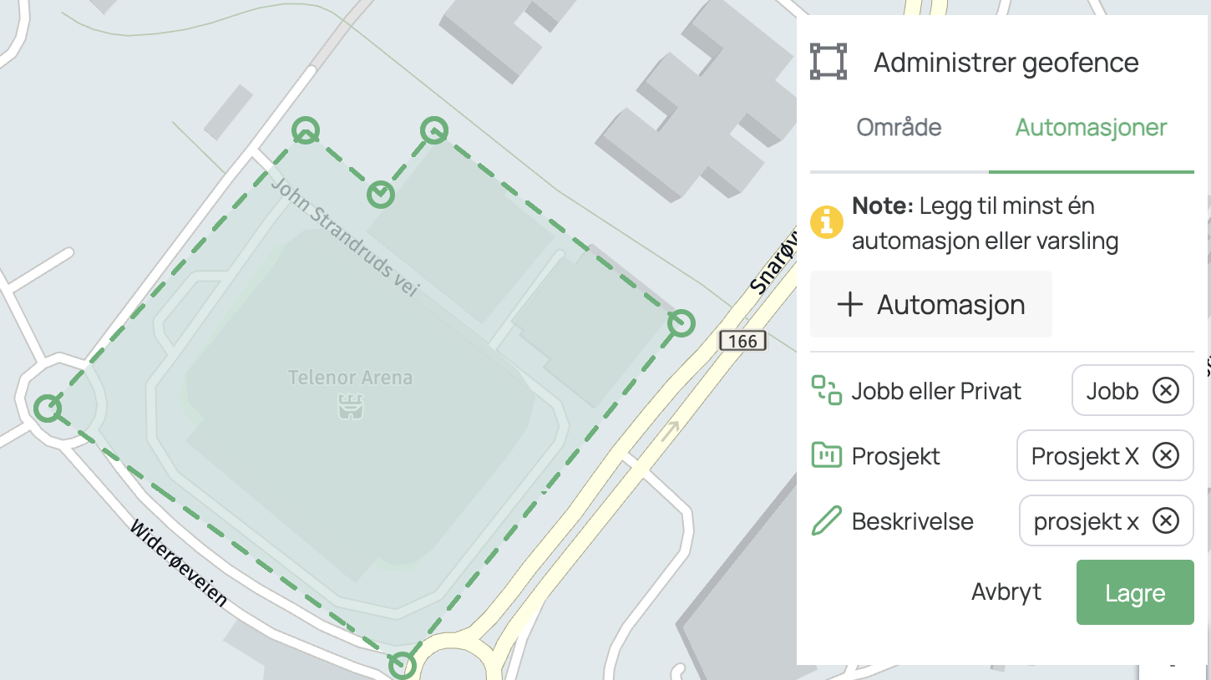1211x680 pixels.
Task: Click the Prosjekt folder icon
Action: [x=827, y=455]
